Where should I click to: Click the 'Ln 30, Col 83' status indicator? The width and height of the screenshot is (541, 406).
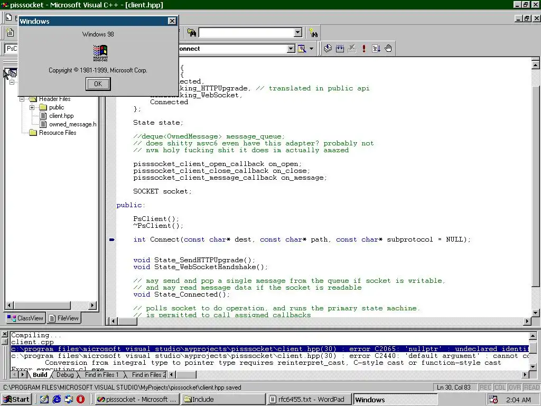(455, 387)
